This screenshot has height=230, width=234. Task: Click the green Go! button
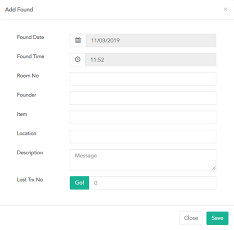80,183
